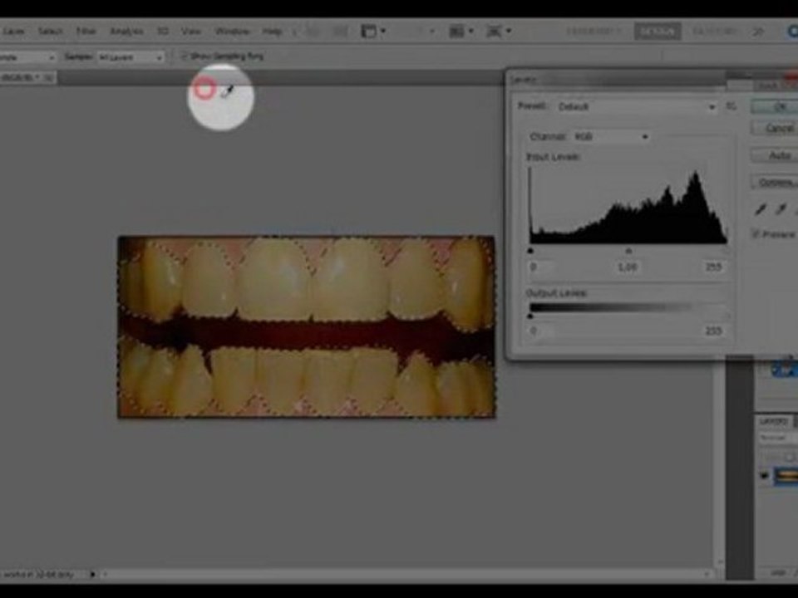Click the Auto button in Levels
798x598 pixels.
pos(775,155)
